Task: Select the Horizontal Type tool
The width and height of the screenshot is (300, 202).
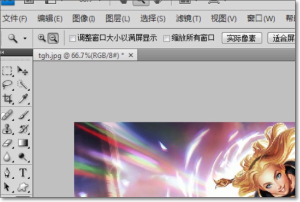Action: (x=23, y=172)
